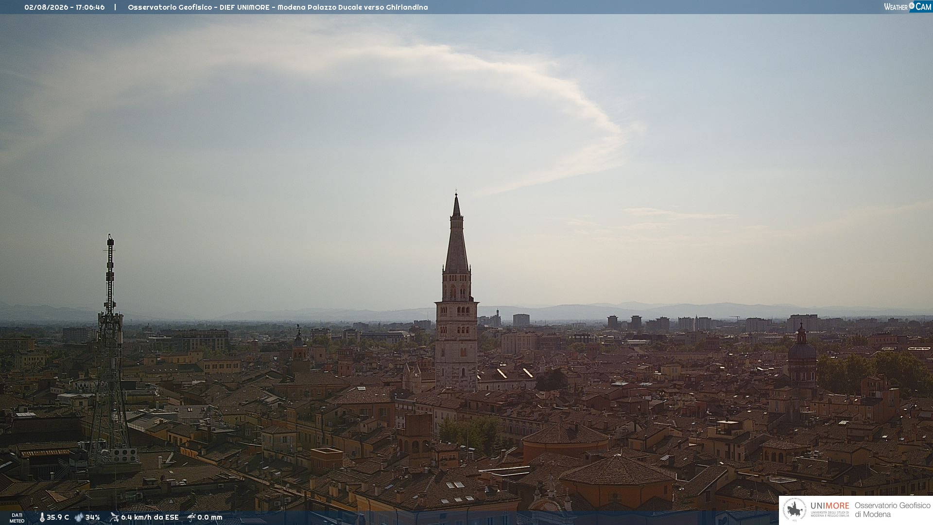This screenshot has width=933, height=525.
Task: Click the 0.0 mm rainfall value
Action: (210, 517)
